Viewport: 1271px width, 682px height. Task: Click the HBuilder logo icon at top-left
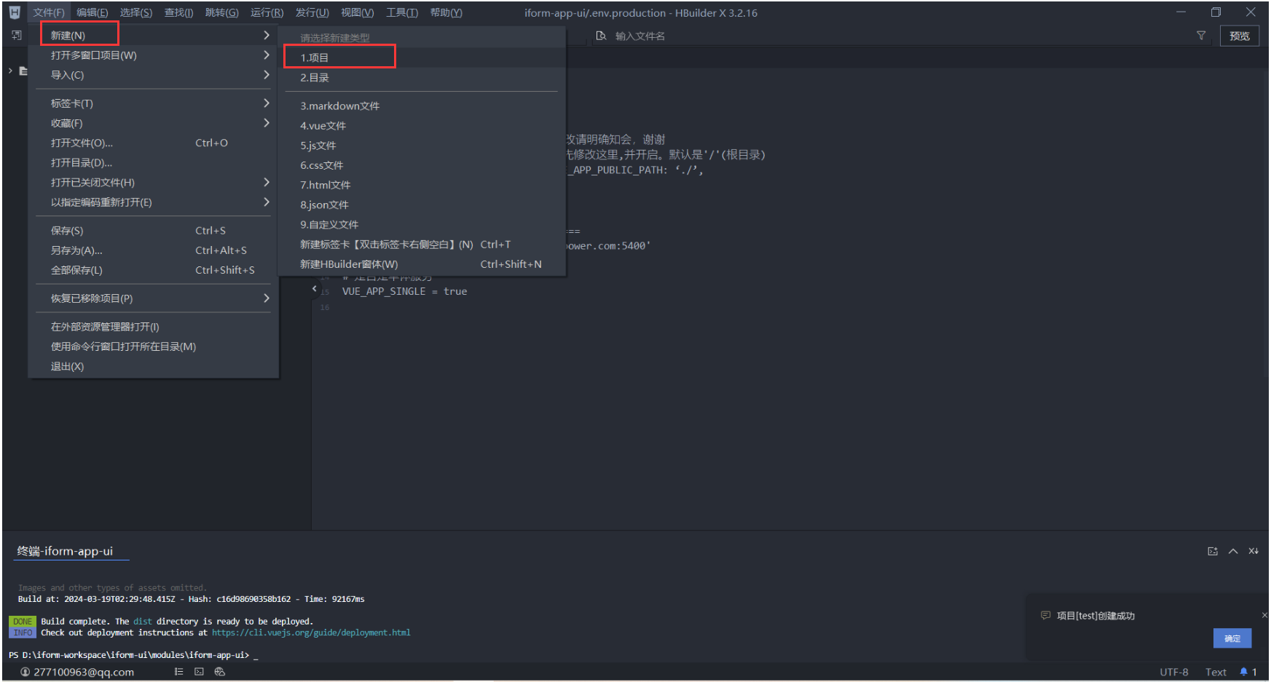coord(15,12)
